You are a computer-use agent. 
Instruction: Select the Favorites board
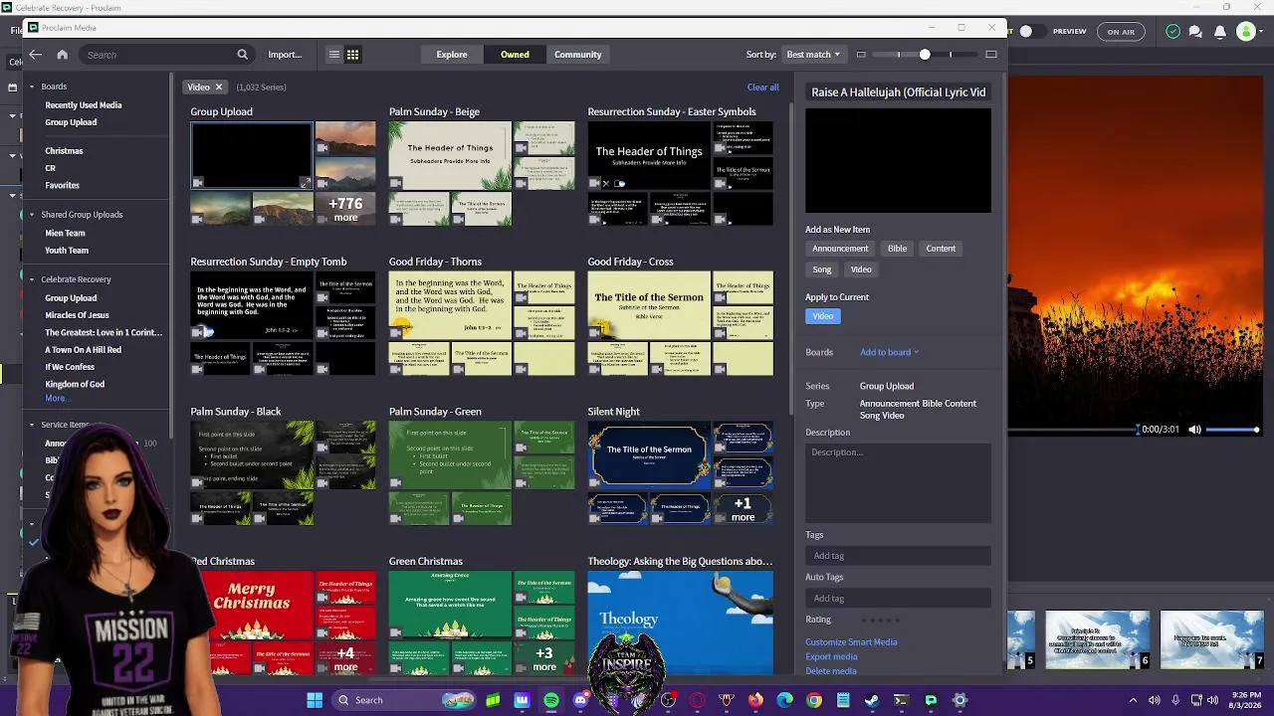[62, 185]
